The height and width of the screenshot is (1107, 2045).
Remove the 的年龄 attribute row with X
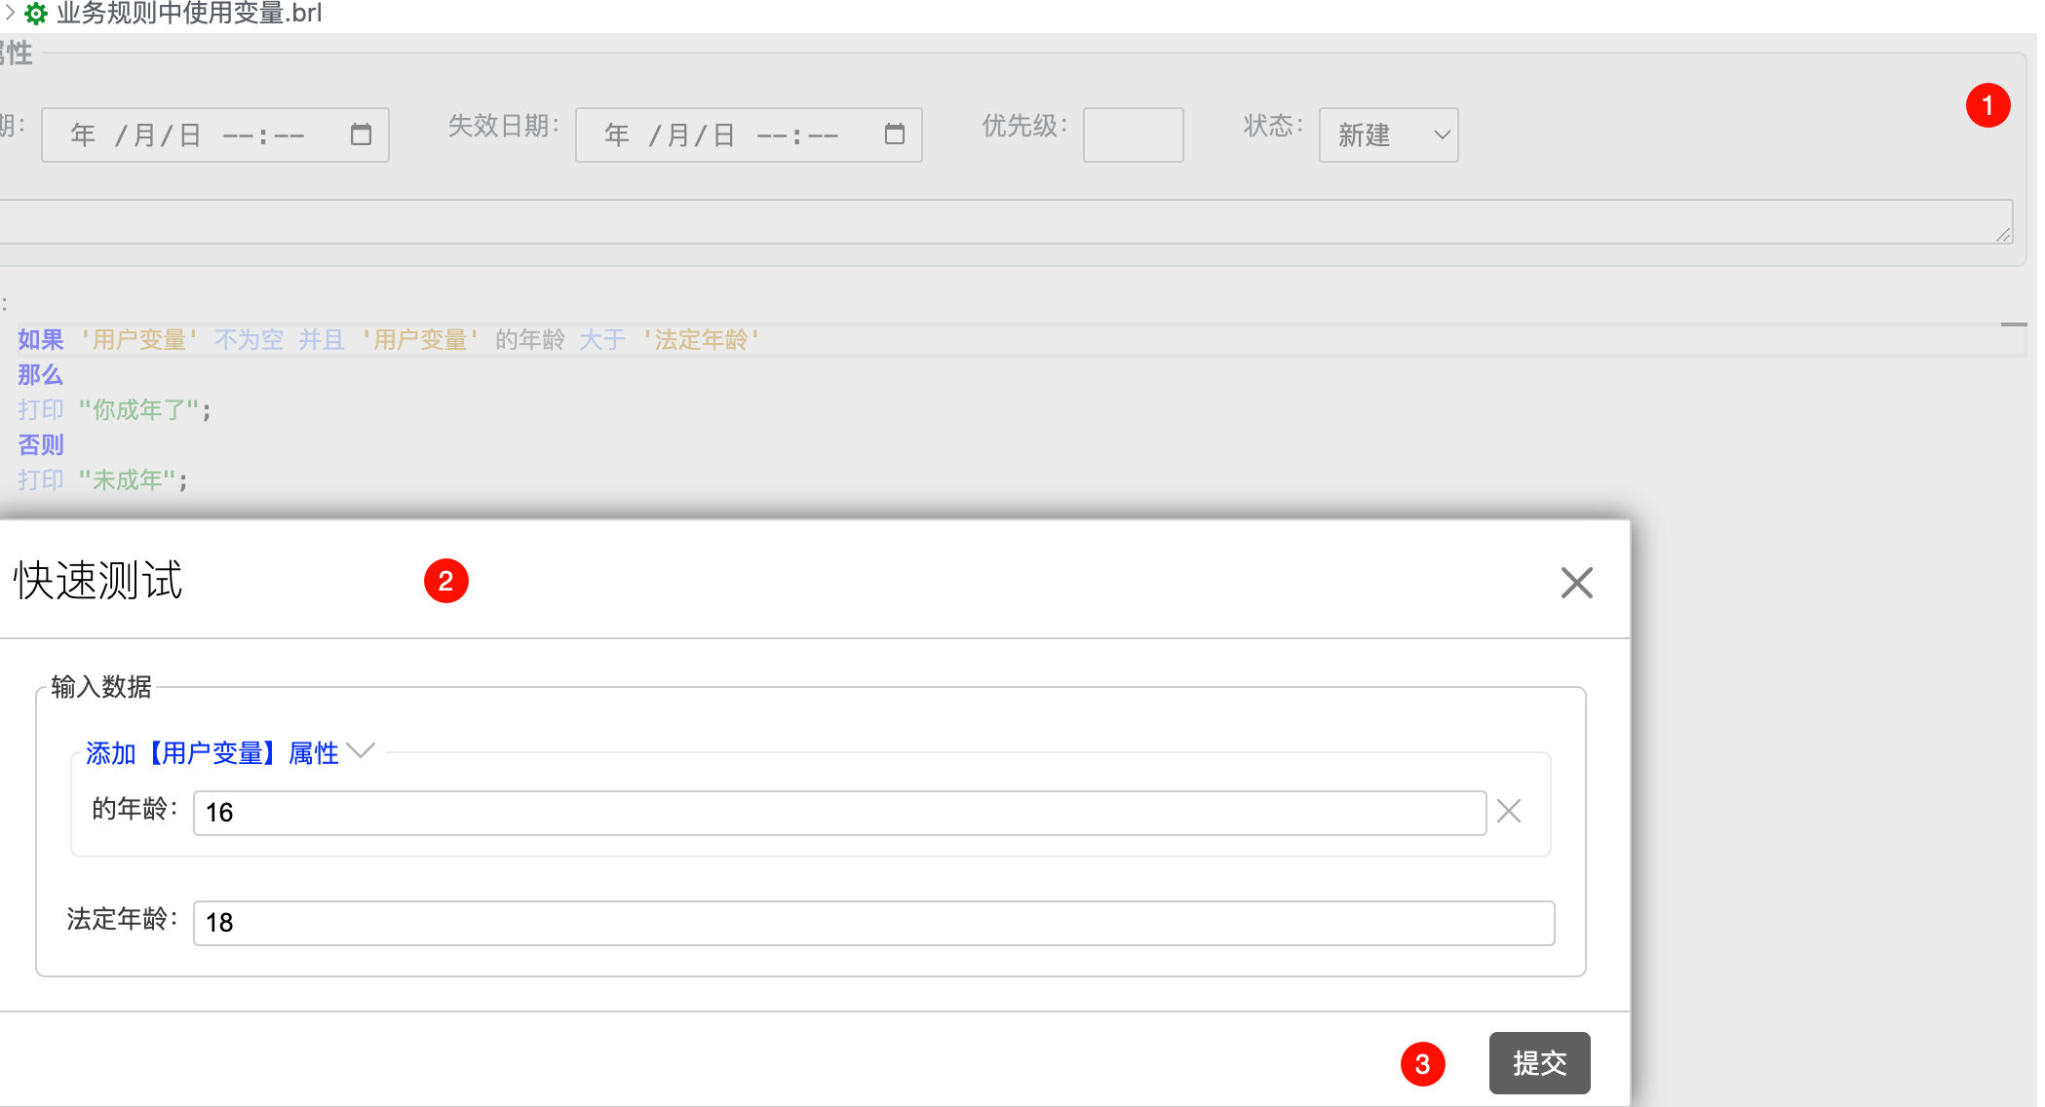click(x=1509, y=811)
